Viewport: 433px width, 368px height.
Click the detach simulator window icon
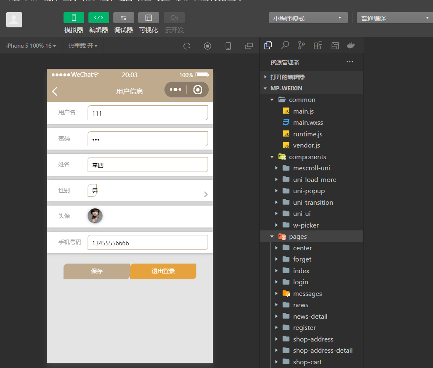pos(249,46)
